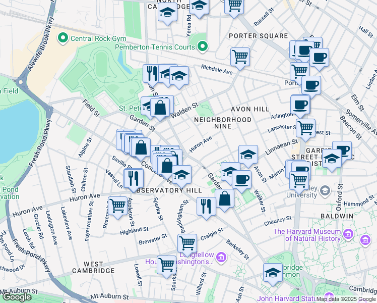377x303 pixels.
Task: Select the Willard St label
Action: click(201, 284)
